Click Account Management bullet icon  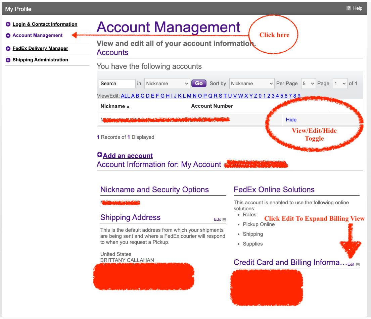(8, 36)
